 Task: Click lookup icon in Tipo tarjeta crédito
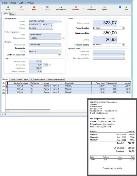pyautogui.click(x=124, y=58)
